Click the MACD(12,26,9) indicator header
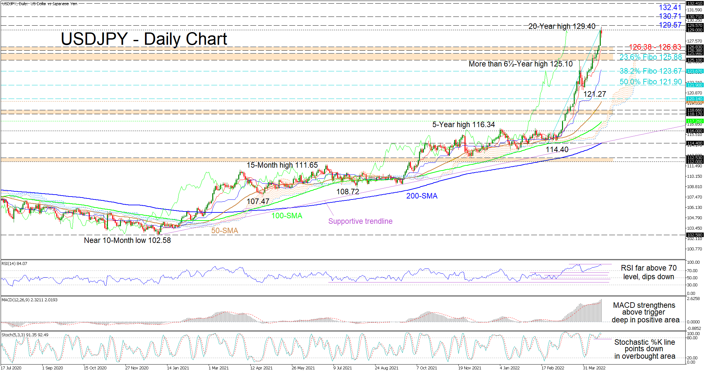The height and width of the screenshot is (372, 708). pos(29,300)
